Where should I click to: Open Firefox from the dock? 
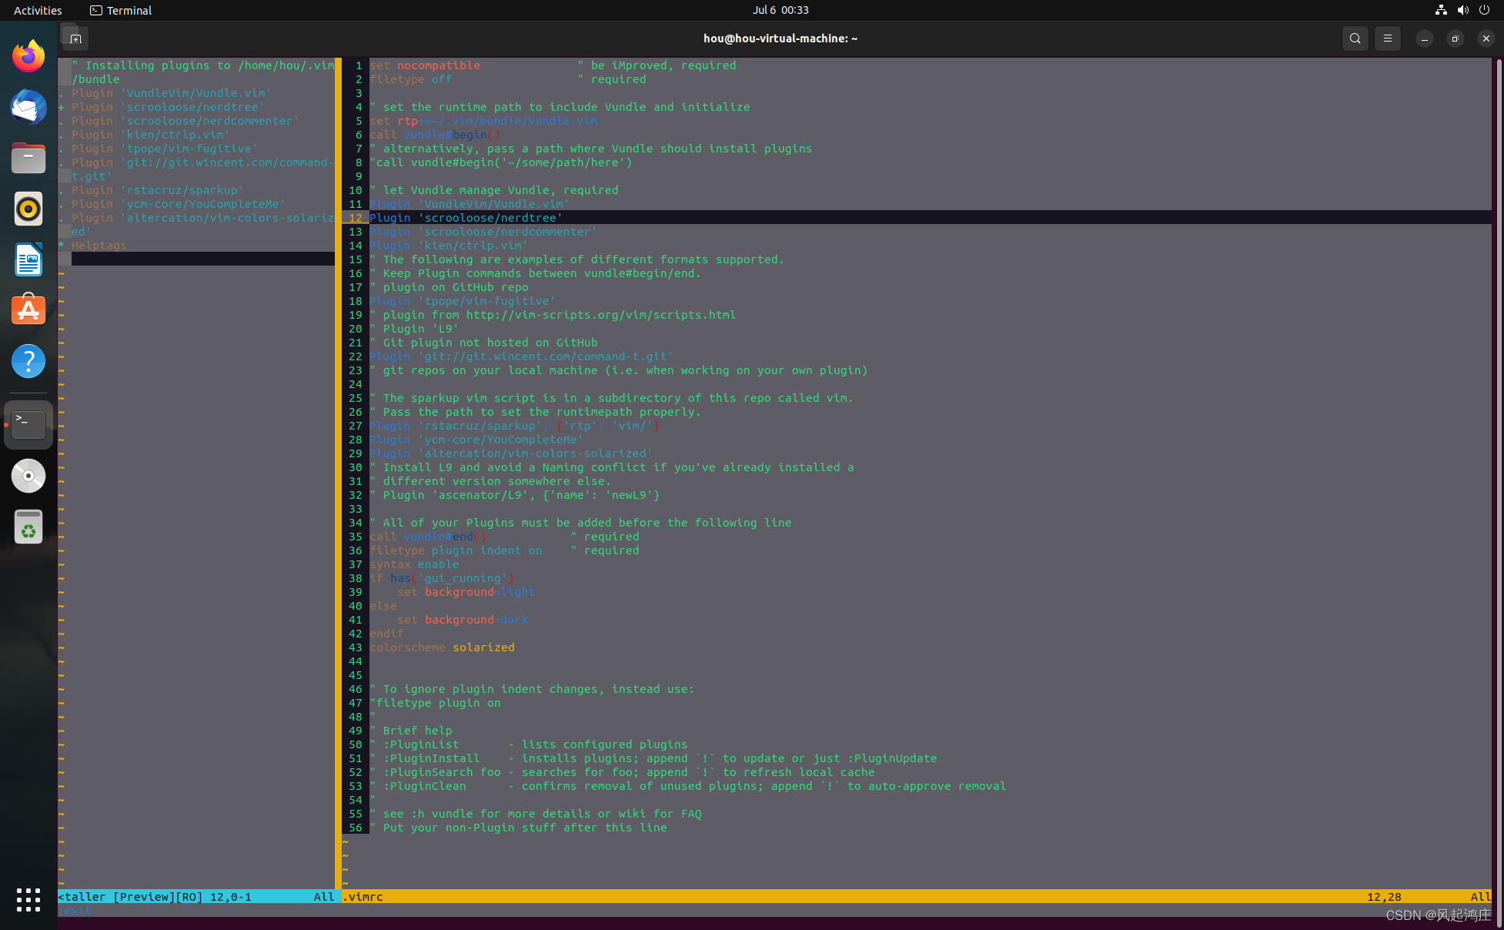pyautogui.click(x=28, y=56)
